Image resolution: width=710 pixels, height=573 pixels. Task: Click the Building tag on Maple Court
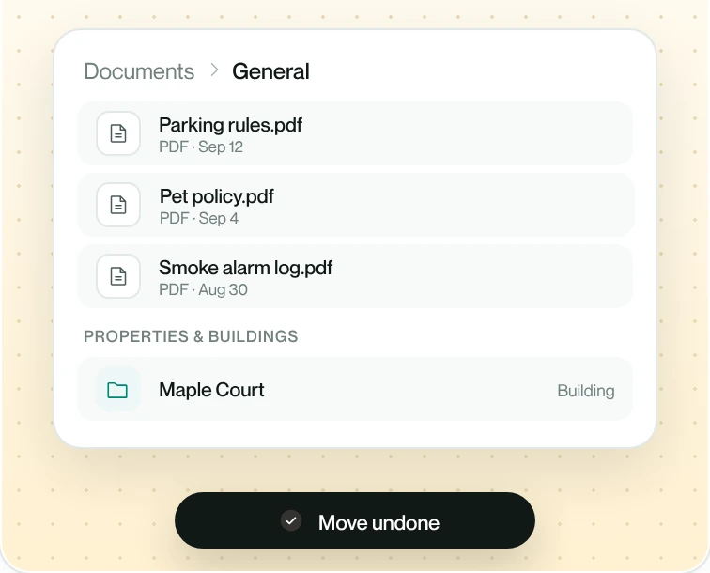pyautogui.click(x=586, y=391)
